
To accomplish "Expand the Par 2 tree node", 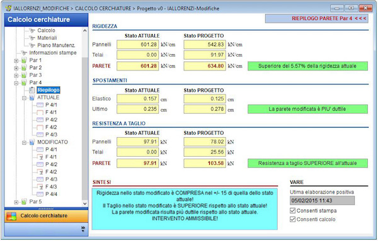I will click(16, 68).
